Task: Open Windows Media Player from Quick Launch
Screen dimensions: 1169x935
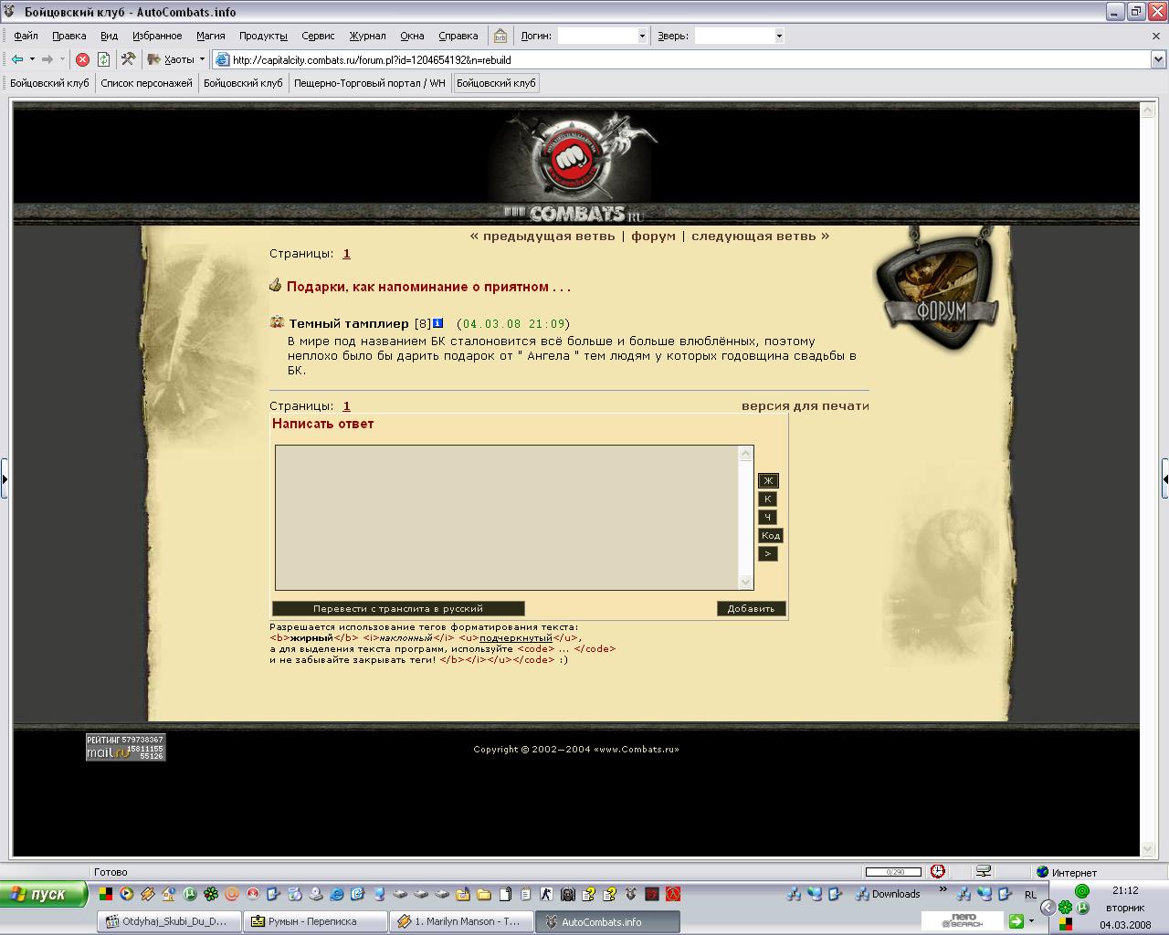Action: [x=127, y=894]
